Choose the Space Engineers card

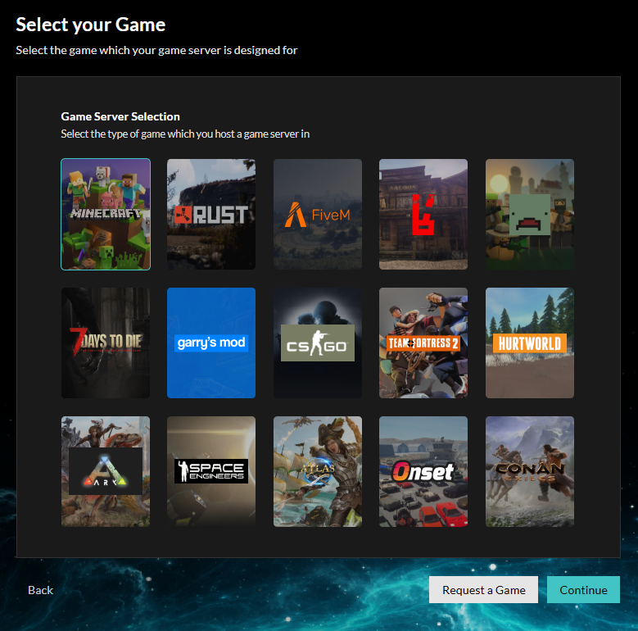(x=211, y=471)
